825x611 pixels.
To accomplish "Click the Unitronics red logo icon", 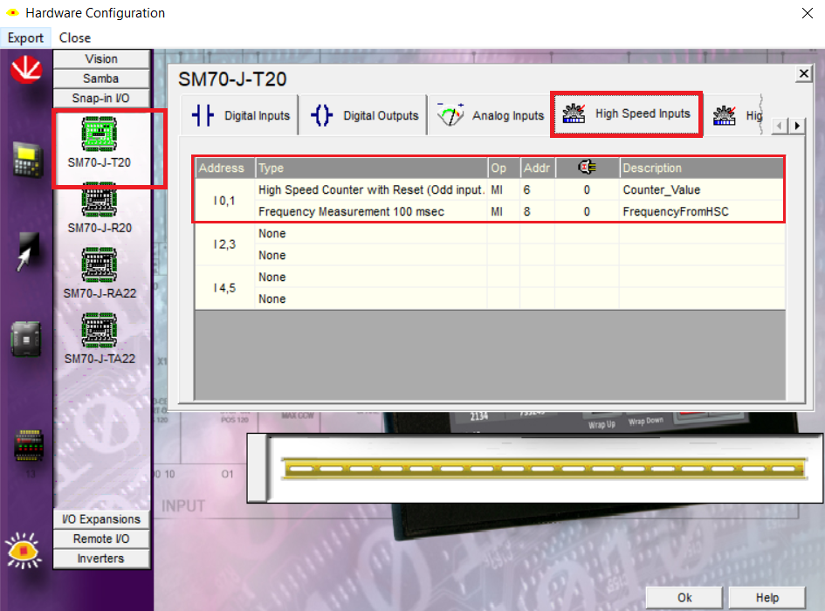I will tap(26, 70).
